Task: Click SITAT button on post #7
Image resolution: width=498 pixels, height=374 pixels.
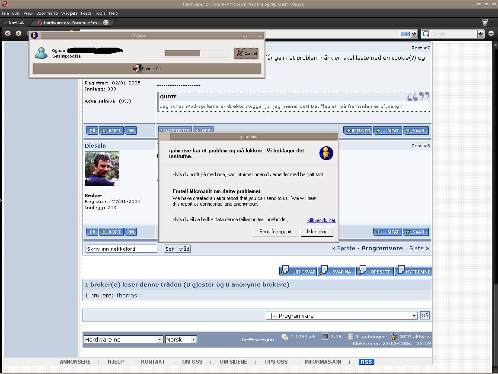Action: coord(388,131)
